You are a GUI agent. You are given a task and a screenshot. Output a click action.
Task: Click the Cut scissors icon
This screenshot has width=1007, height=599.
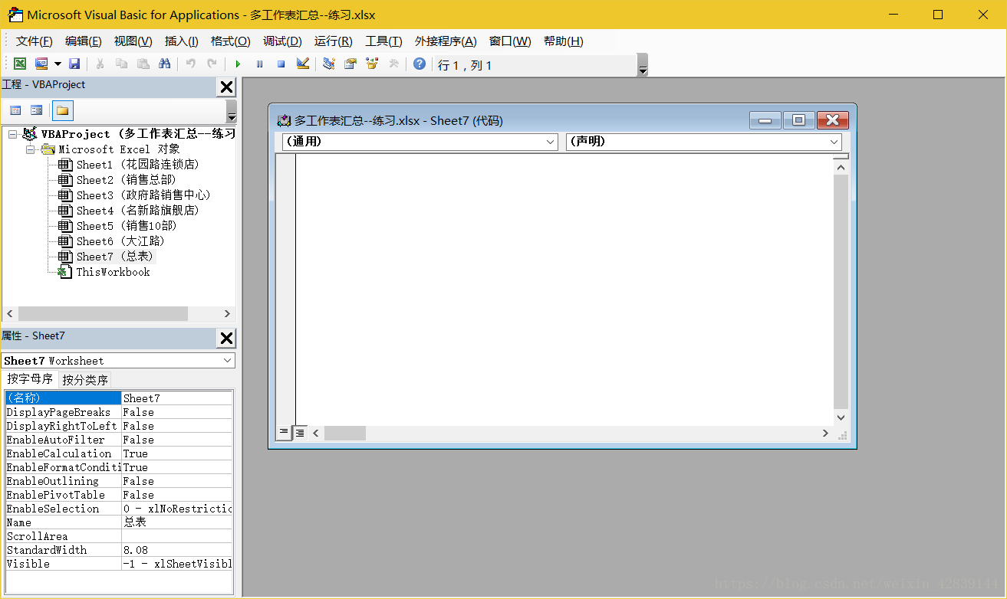click(100, 64)
